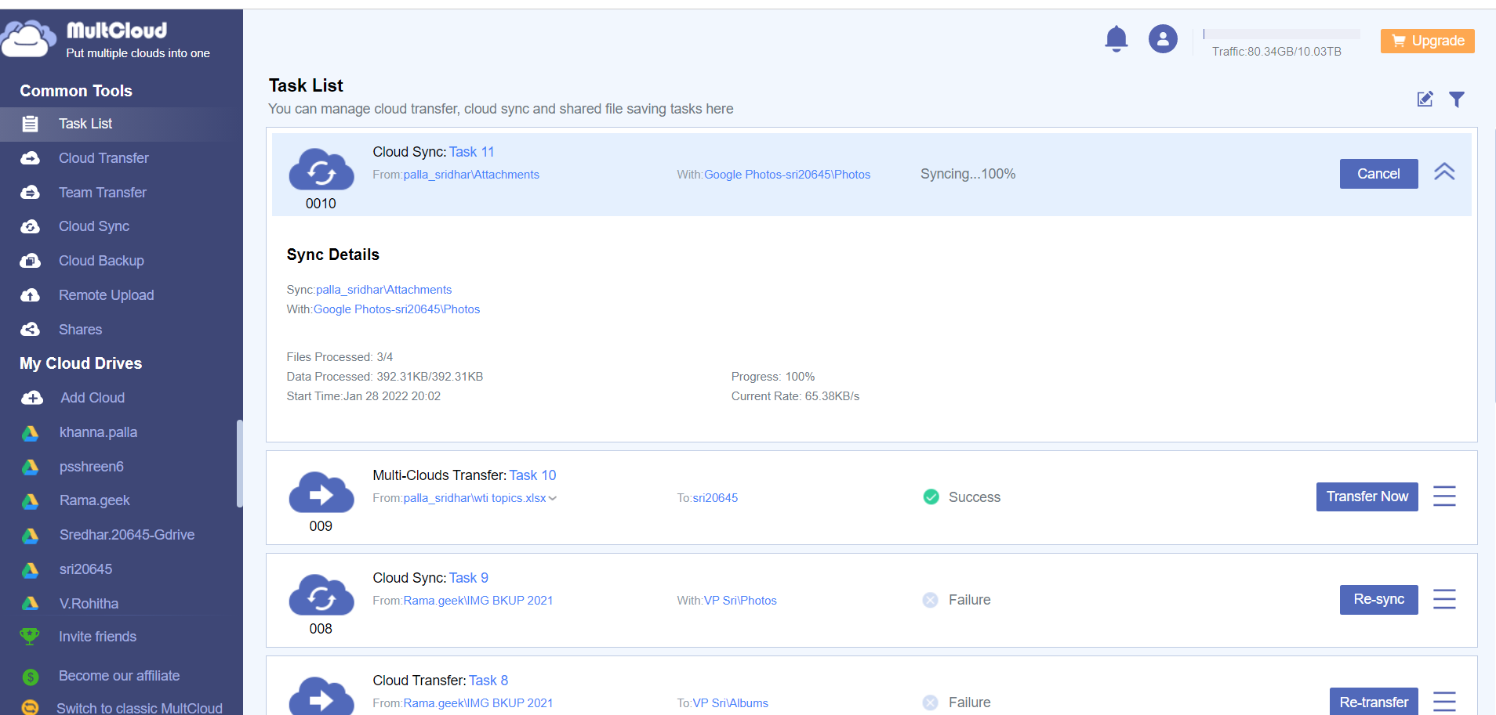Open the Sredhar.20645-Gdrive cloud drive

point(126,535)
